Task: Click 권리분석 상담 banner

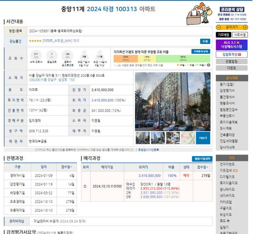Action: pyautogui.click(x=232, y=9)
